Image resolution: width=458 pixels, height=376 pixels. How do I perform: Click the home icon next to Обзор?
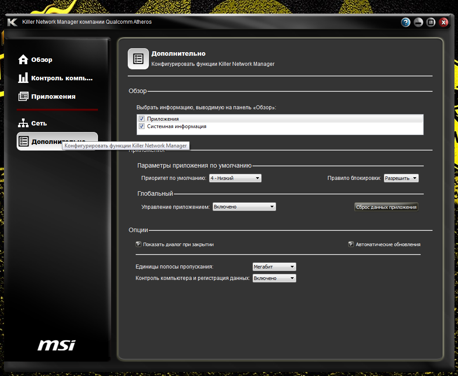point(23,60)
